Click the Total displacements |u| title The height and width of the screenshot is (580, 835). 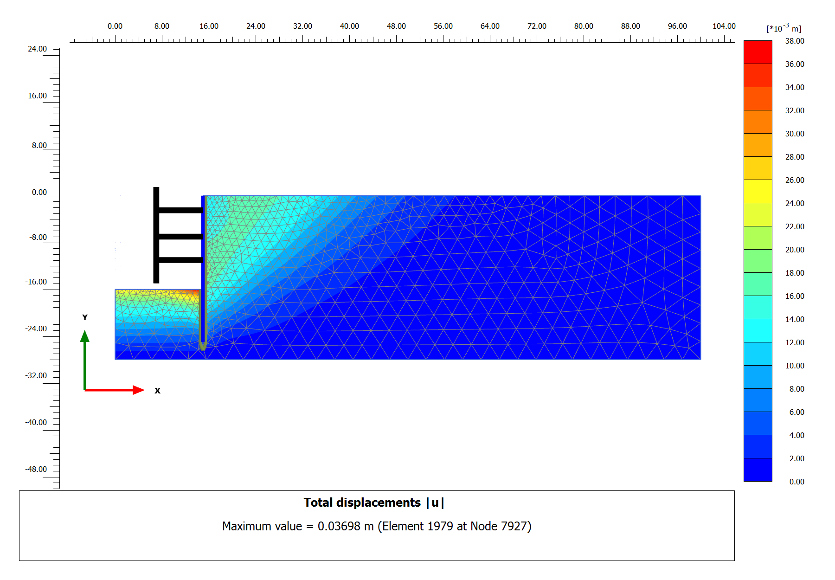click(x=374, y=503)
